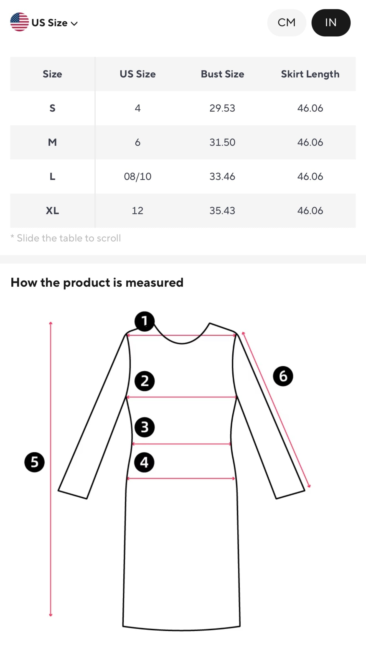
Task: Click the L size row label
Action: (x=52, y=176)
